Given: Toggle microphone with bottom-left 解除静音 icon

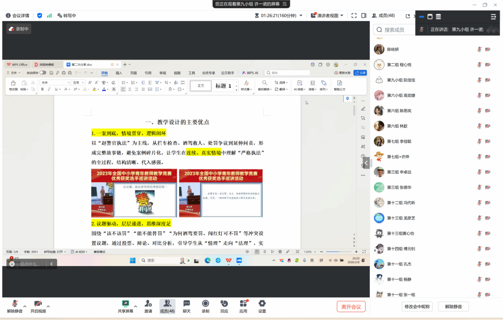Looking at the screenshot, I should [x=15, y=306].
